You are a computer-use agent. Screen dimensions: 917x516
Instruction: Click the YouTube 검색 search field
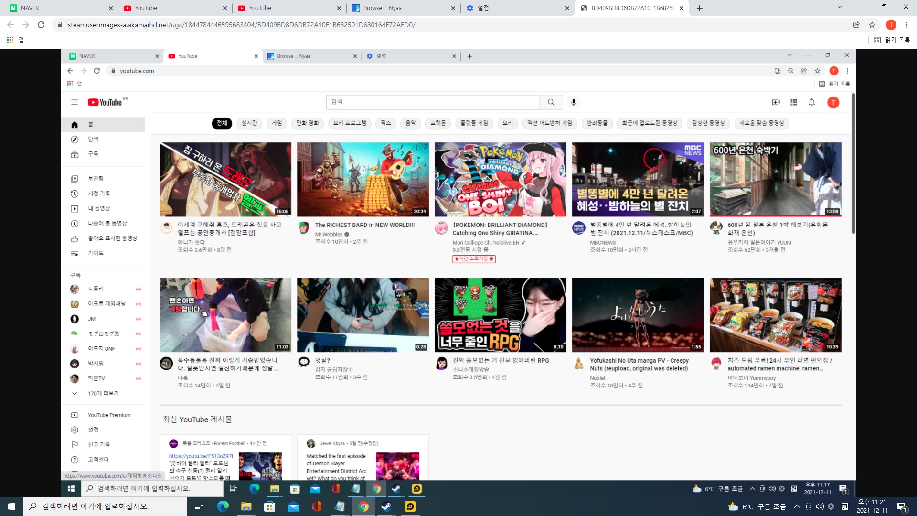(x=433, y=102)
